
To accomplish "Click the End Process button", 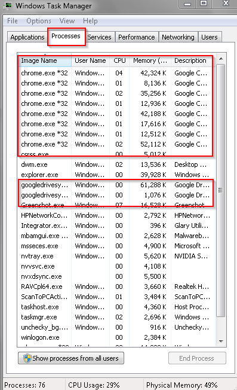I will [x=197, y=358].
